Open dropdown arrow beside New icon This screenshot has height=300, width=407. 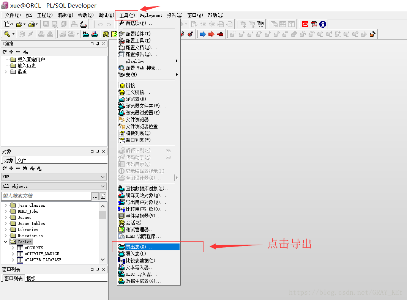point(13,24)
